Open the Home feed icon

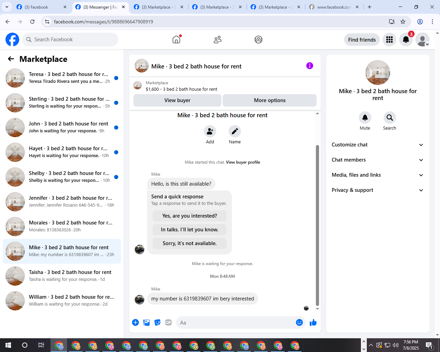pos(176,40)
